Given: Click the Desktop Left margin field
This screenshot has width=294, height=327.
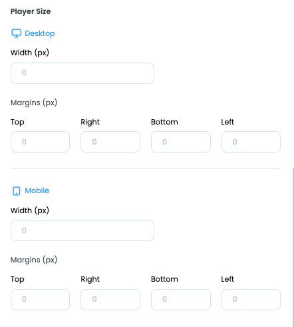Looking at the screenshot, I should (251, 142).
